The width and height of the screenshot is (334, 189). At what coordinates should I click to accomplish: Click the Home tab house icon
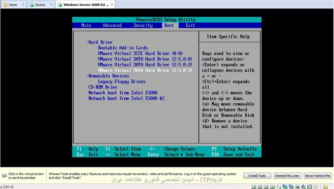click(x=5, y=5)
